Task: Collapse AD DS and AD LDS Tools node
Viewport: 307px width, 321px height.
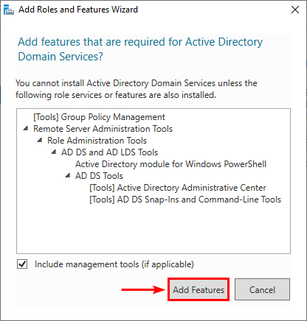Action: [54, 152]
